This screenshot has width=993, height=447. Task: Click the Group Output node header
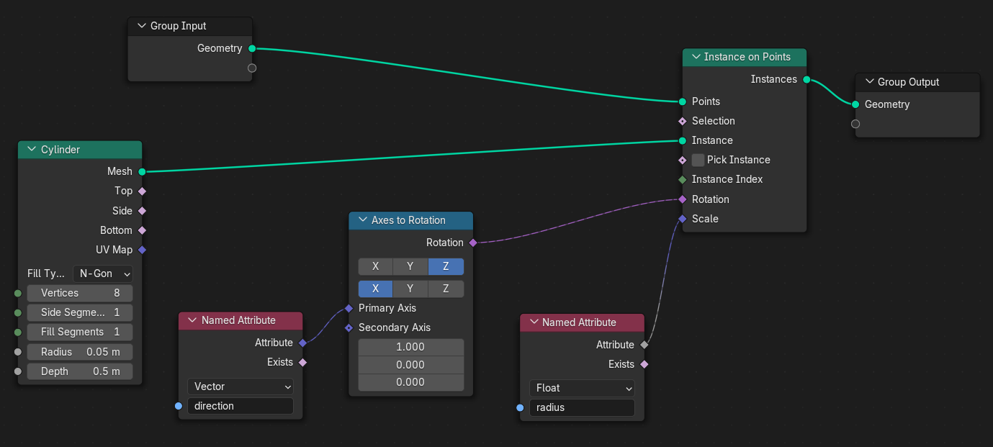point(916,82)
